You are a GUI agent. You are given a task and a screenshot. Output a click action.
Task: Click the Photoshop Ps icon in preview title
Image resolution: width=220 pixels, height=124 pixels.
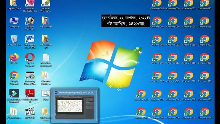tap(56, 93)
